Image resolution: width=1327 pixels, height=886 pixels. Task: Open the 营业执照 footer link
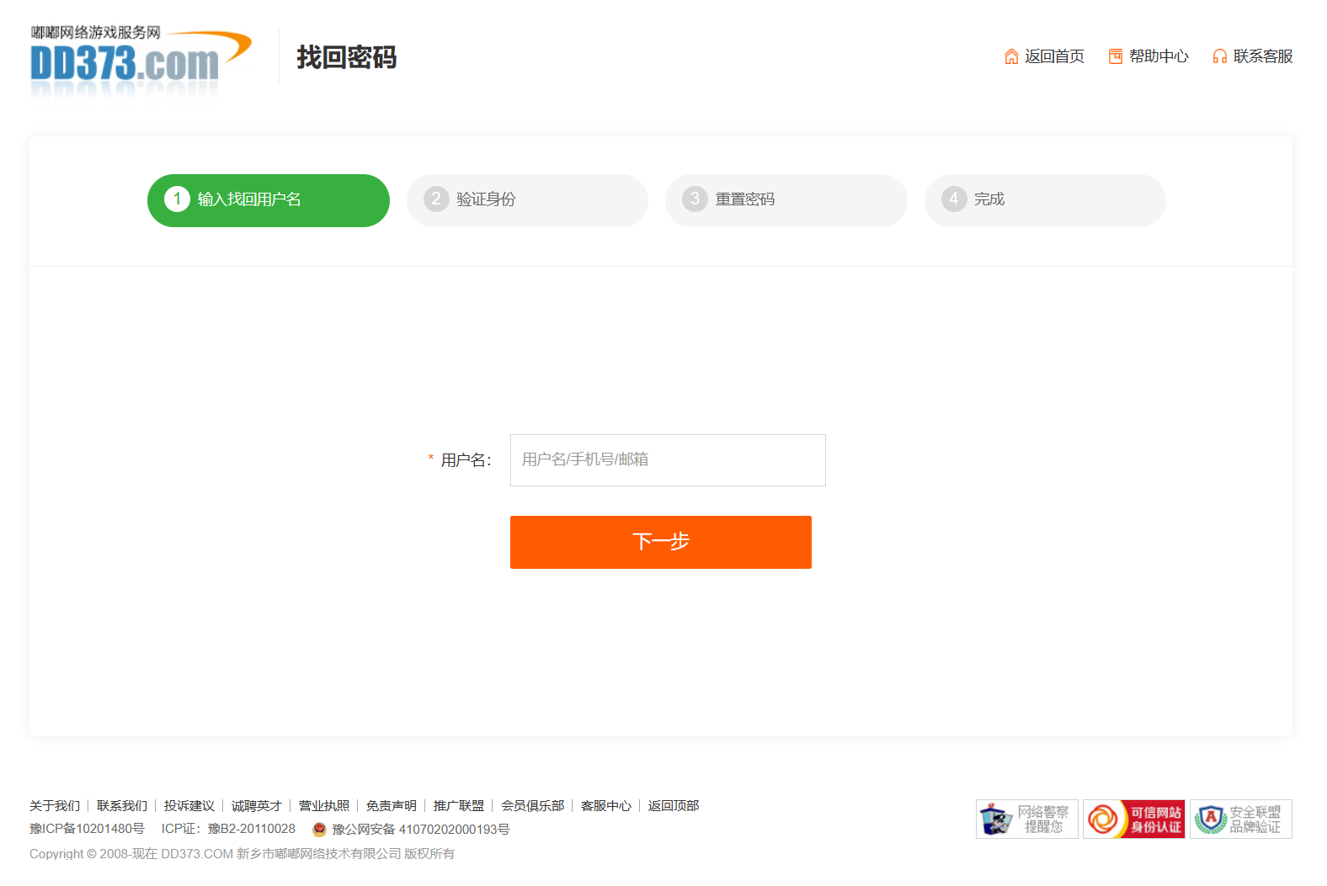(324, 806)
